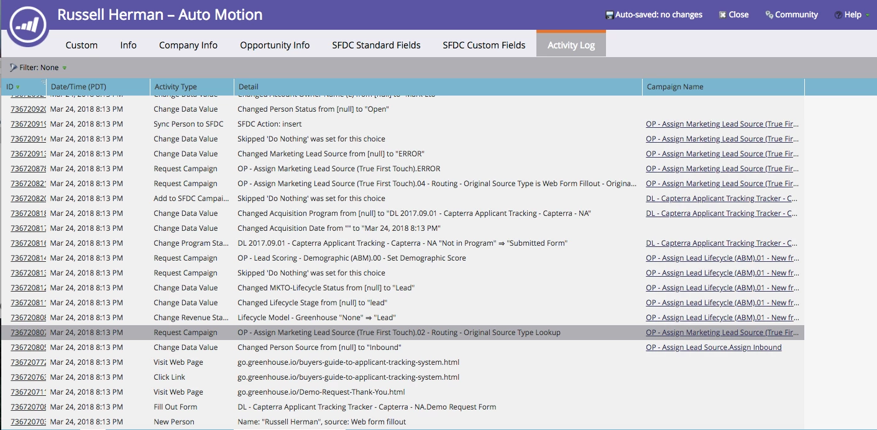Open the campaign link in Sync Person to SFDC row
Image resolution: width=877 pixels, height=430 pixels.
click(722, 124)
